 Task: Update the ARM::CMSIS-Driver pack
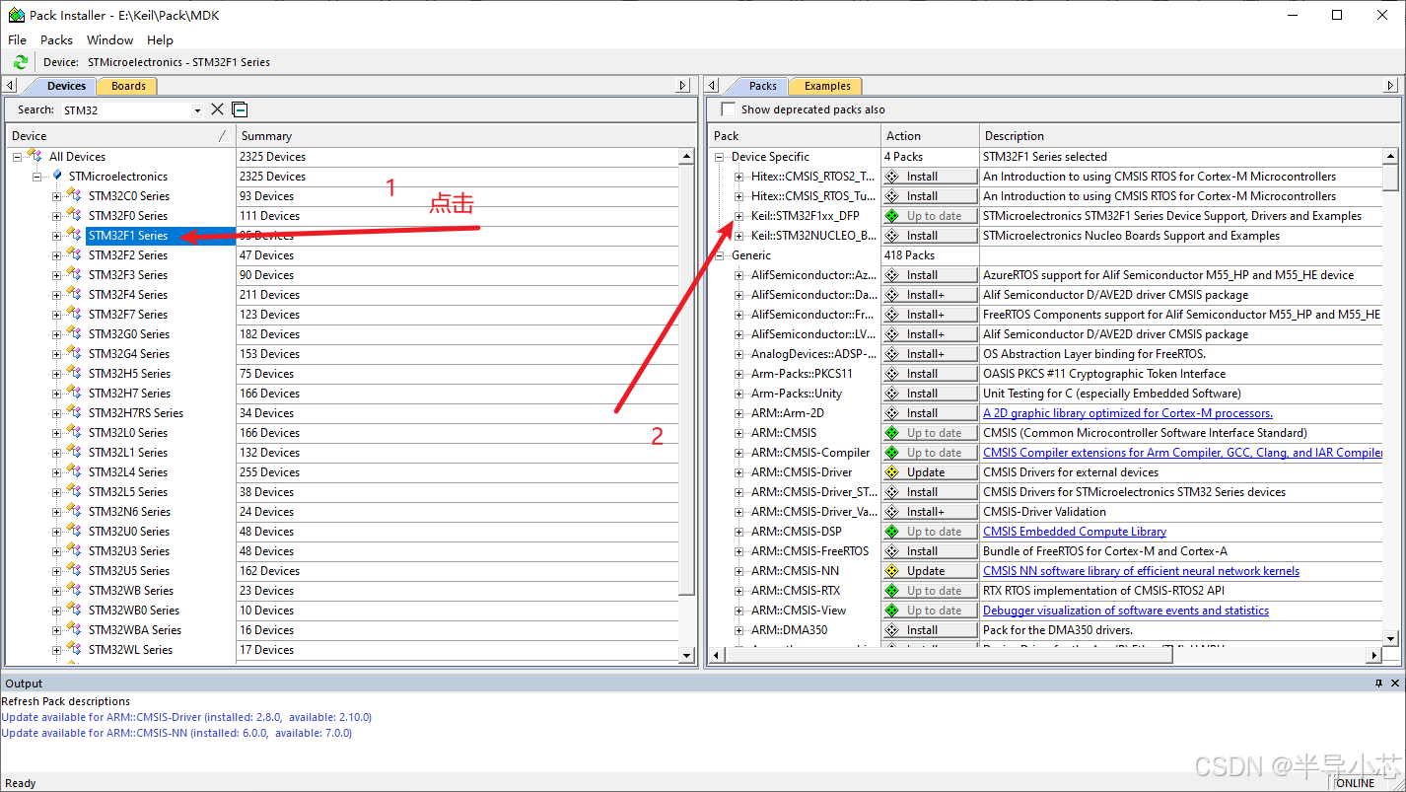930,472
